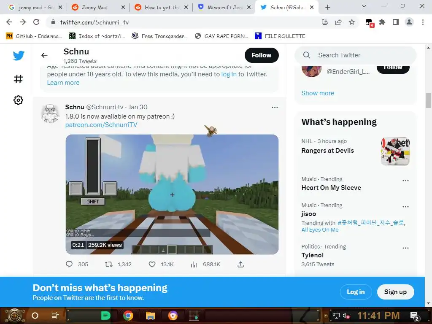
Task: Click the browser forward arrow
Action: pos(23,22)
